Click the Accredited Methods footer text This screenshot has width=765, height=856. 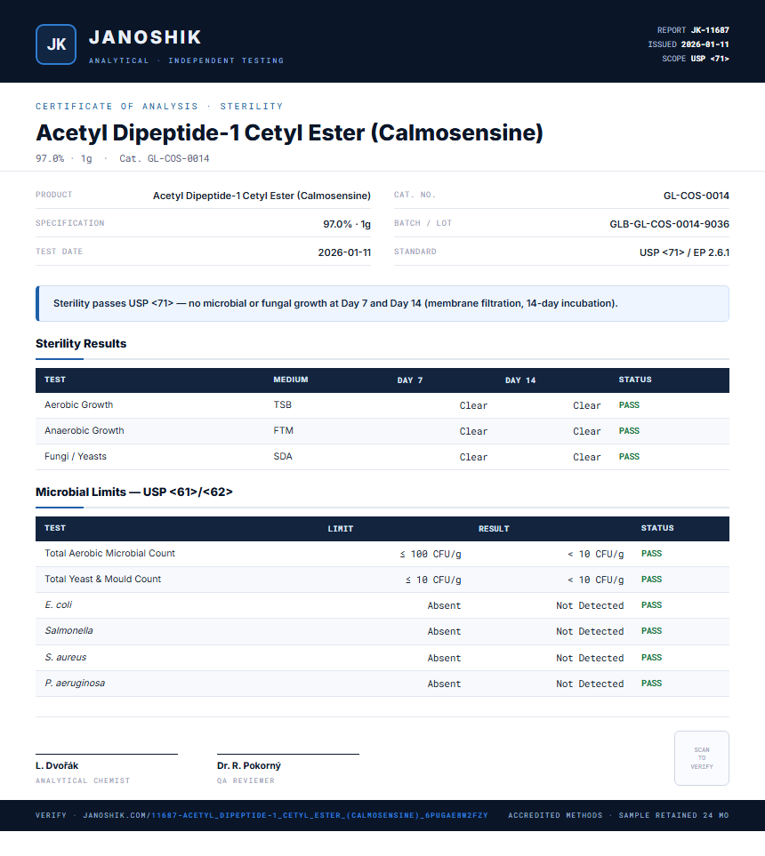(x=555, y=815)
